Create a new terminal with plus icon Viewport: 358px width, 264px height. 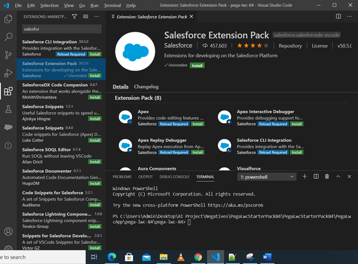(x=305, y=177)
